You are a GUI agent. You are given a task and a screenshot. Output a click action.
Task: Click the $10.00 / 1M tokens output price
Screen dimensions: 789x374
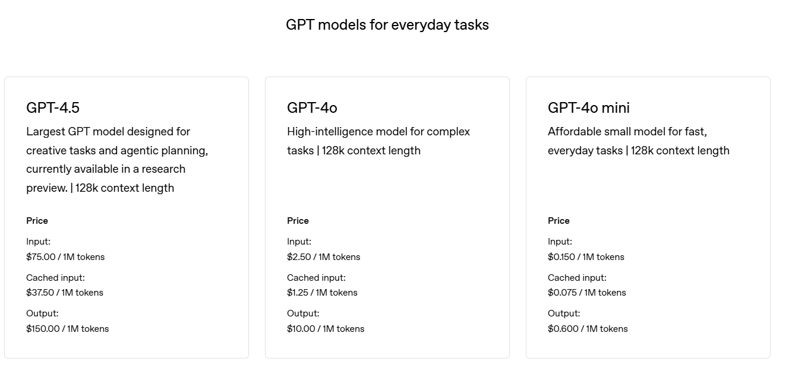[326, 329]
